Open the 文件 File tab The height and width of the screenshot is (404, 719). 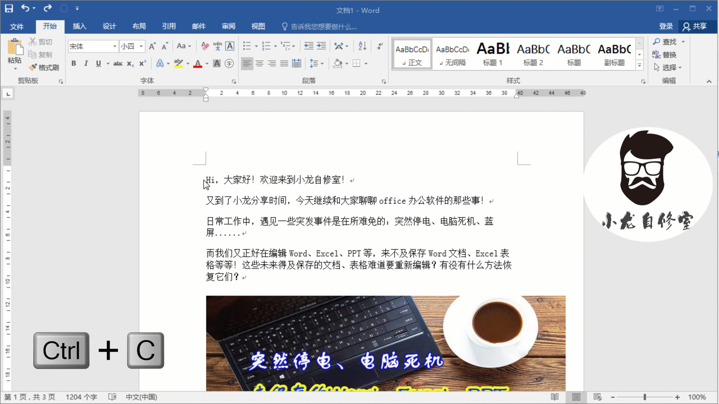click(x=17, y=26)
